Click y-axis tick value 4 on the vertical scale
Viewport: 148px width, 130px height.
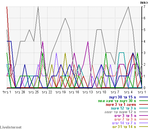point(144,42)
